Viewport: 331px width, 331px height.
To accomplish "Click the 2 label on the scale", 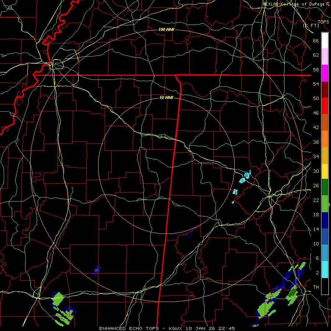I will 317,273.
